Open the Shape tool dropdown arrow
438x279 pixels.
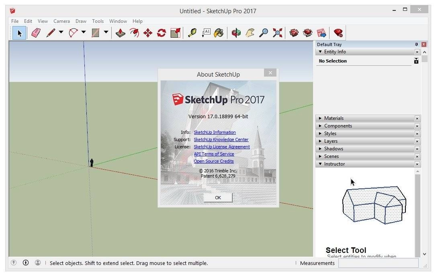pyautogui.click(x=106, y=32)
